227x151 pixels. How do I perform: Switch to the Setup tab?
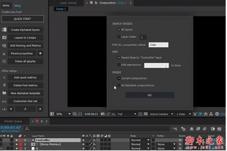tap(17, 6)
